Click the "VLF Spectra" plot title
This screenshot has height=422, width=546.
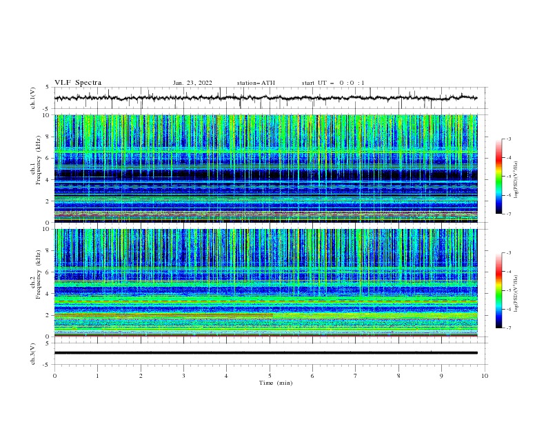(x=78, y=83)
